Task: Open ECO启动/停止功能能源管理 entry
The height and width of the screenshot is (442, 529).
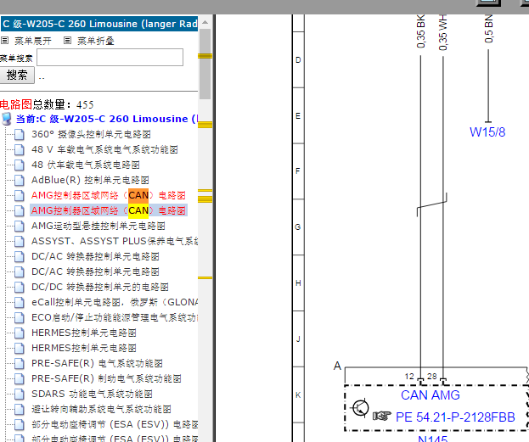Action: [x=115, y=317]
